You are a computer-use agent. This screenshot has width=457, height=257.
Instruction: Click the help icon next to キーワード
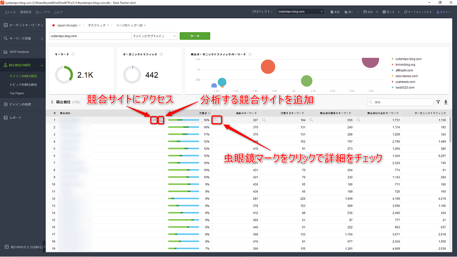tap(73, 54)
